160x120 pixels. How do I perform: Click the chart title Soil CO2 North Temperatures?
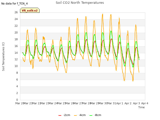[80, 3]
